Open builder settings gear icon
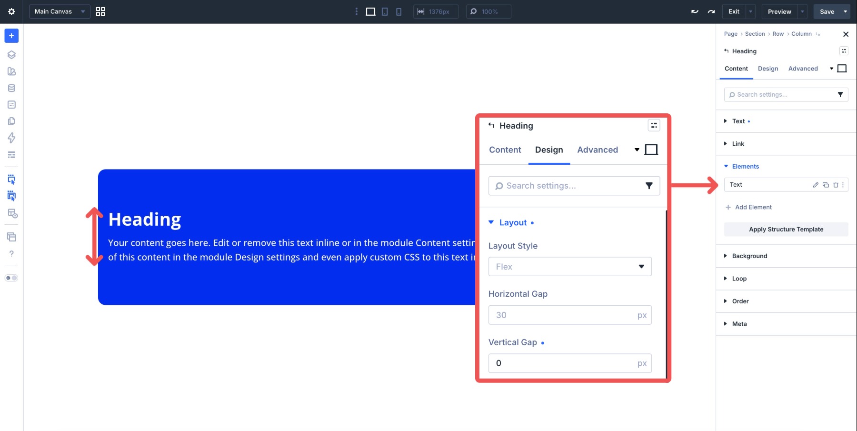The width and height of the screenshot is (857, 431). coord(11,11)
